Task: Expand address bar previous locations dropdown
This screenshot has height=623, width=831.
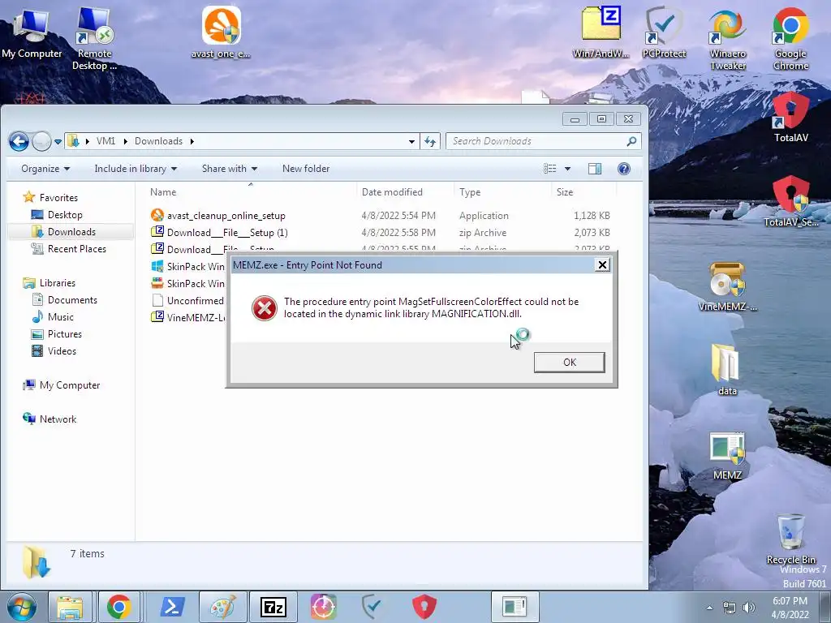Action: pos(411,141)
